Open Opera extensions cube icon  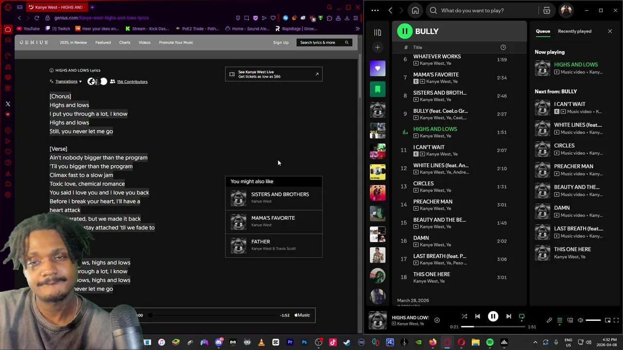point(330,18)
